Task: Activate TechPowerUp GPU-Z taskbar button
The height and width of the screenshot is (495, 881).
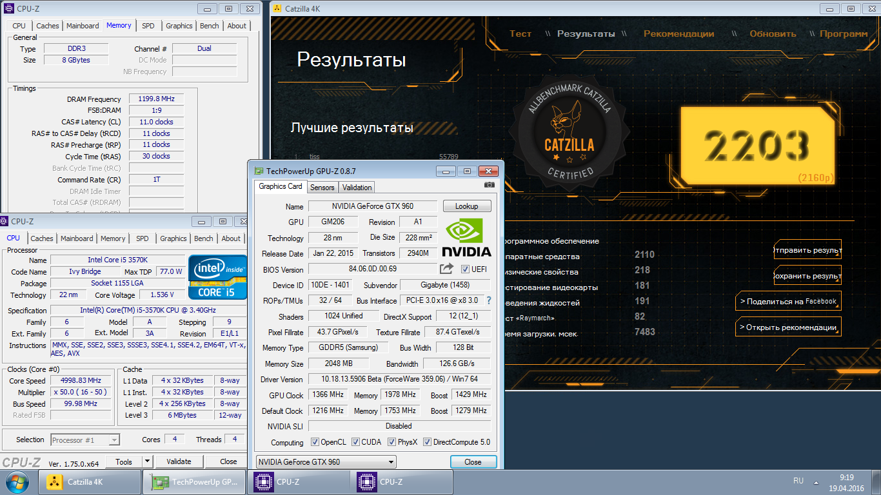Action: [195, 481]
